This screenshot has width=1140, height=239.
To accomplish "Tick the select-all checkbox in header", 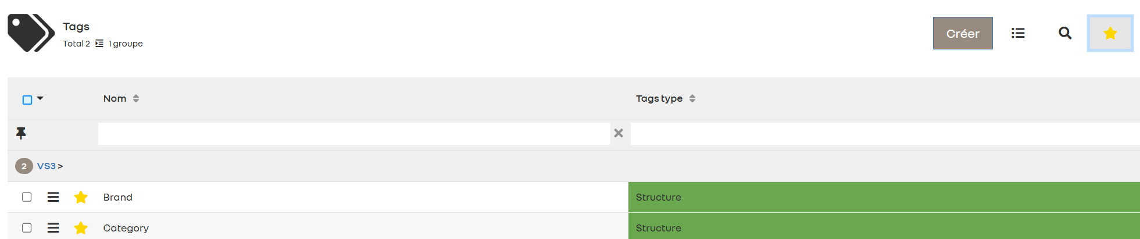I will coord(27,100).
